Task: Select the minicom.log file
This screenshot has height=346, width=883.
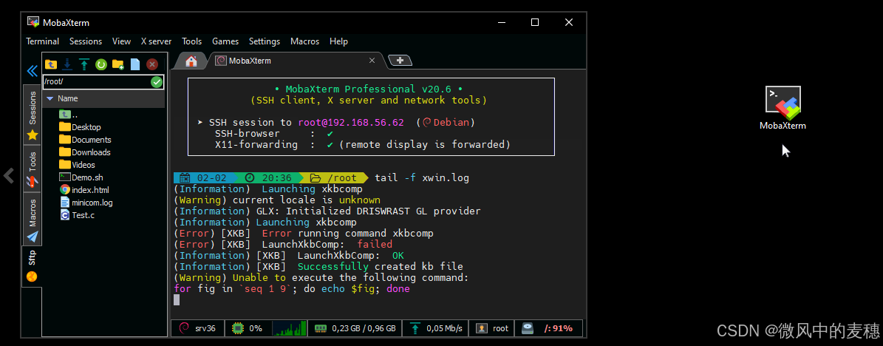Action: [86, 203]
